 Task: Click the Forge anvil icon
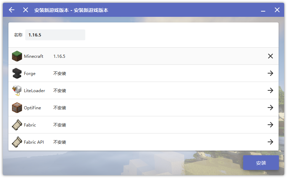17,73
